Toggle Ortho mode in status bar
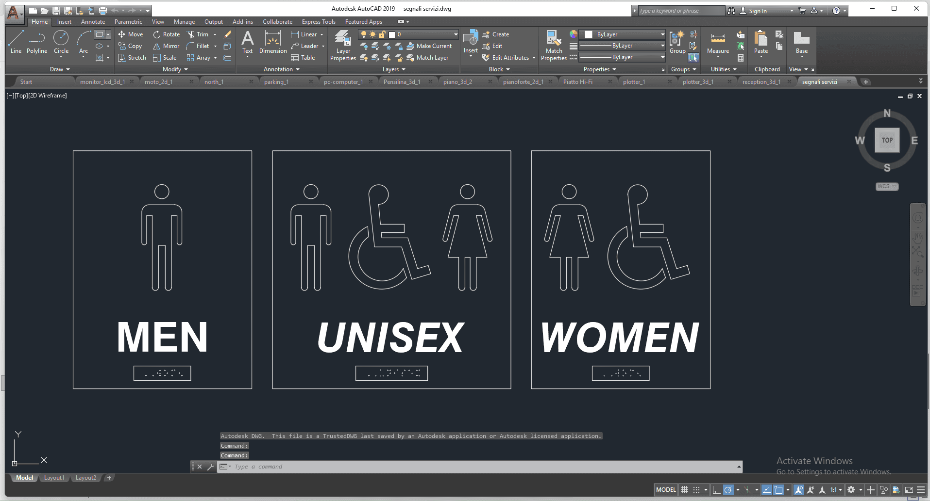 (716, 490)
